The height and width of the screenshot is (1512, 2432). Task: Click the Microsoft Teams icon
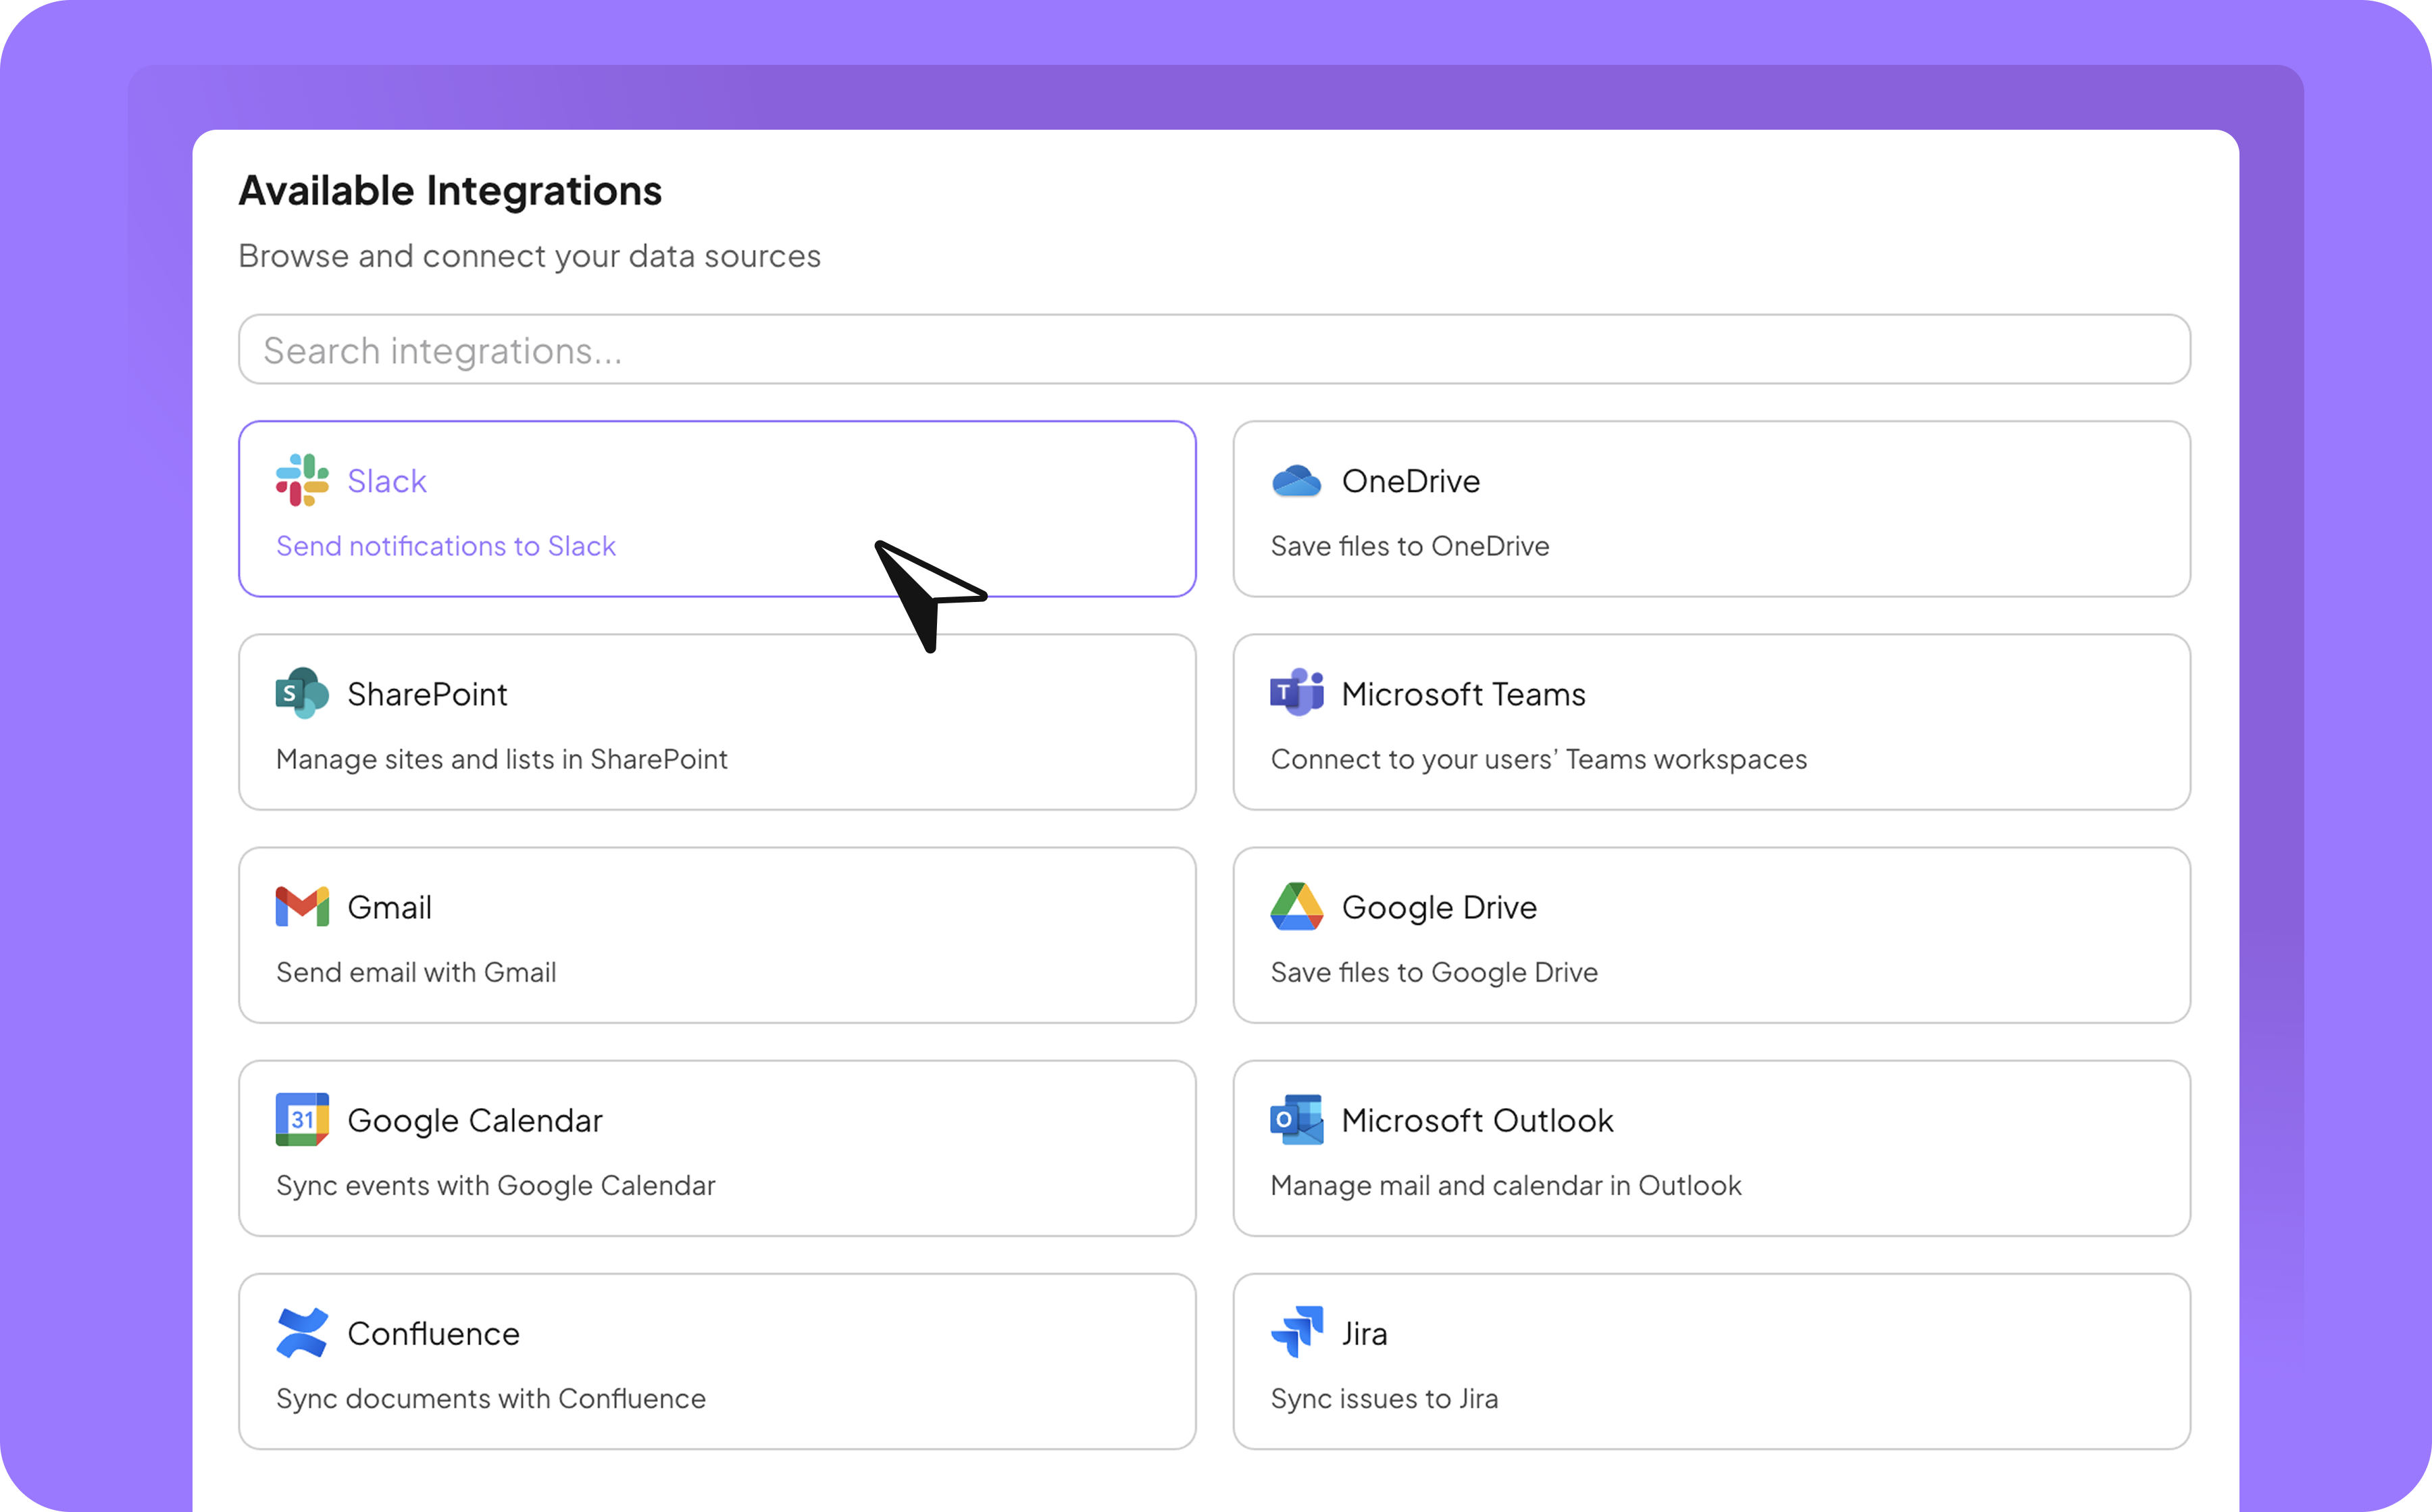coord(1296,692)
